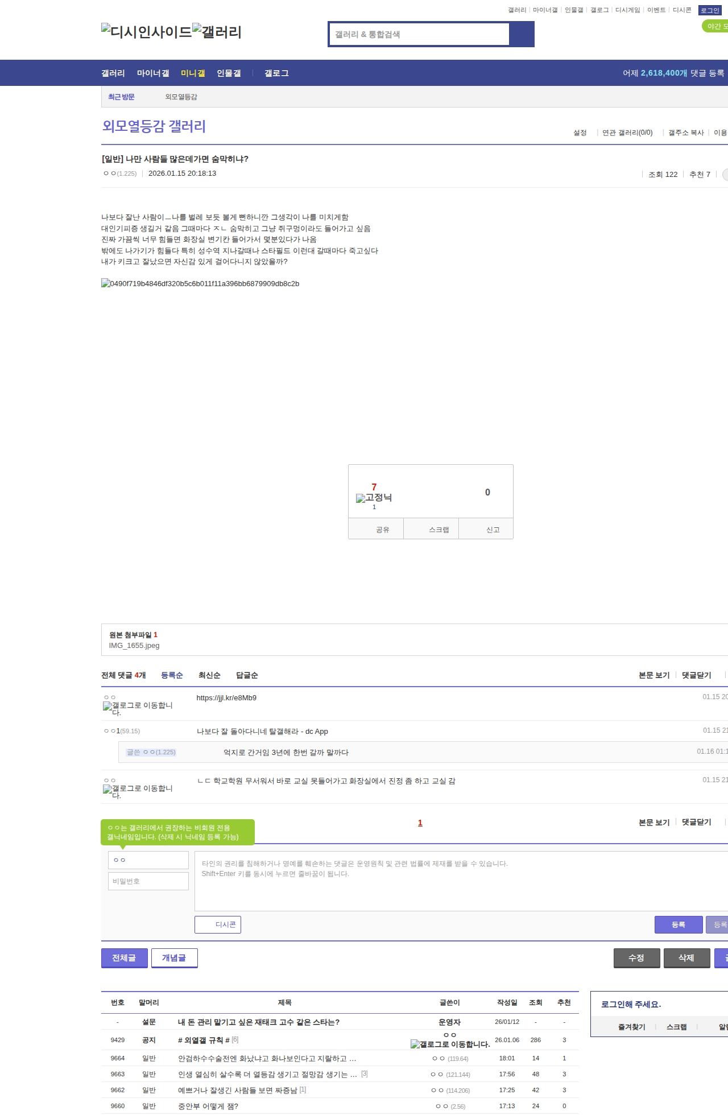Click the 신고 report button
728x1115 pixels.
point(493,530)
